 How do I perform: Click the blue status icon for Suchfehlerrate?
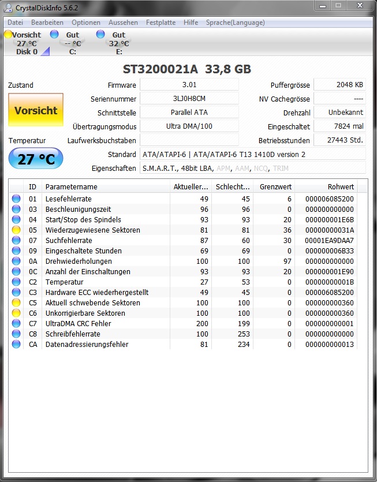click(16, 240)
